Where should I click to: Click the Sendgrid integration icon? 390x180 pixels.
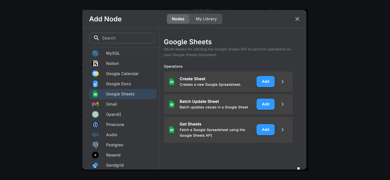[x=95, y=165]
